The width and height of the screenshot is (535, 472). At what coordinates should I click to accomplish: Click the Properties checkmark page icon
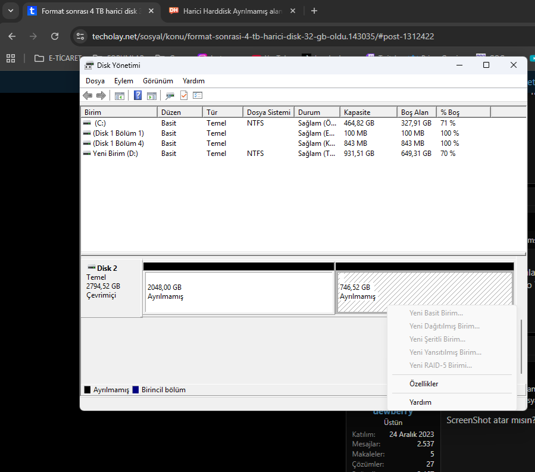[184, 95]
